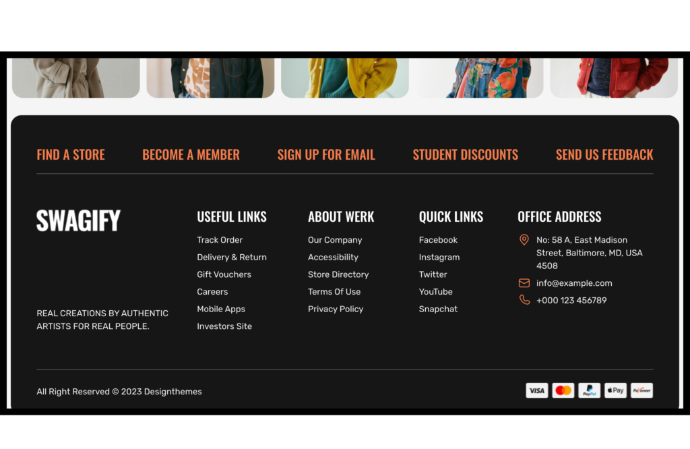The height and width of the screenshot is (449, 690).
Task: Open the Track Order link
Action: pos(220,240)
